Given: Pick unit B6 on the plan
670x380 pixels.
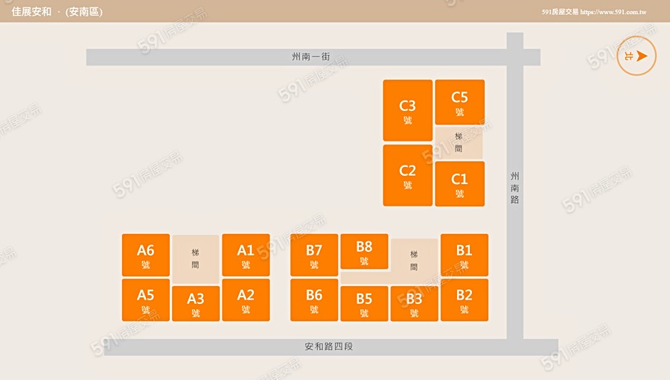Looking at the screenshot, I should click(x=314, y=300).
